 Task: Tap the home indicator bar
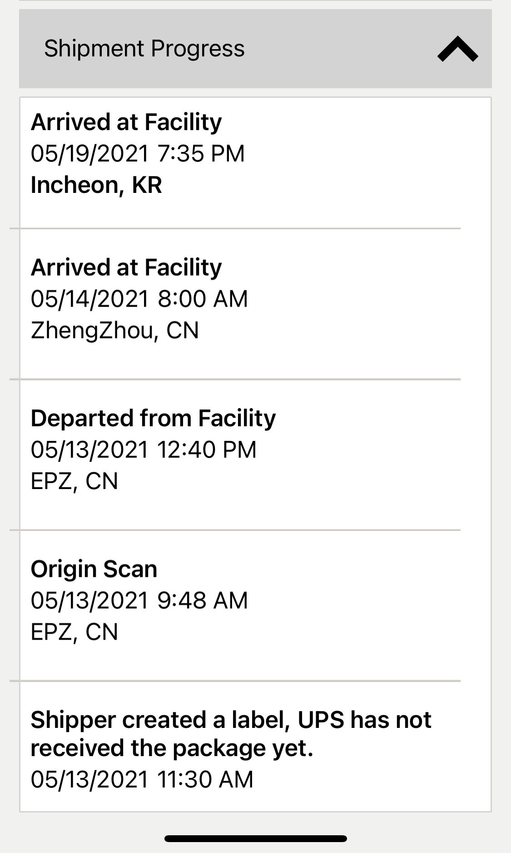pos(256,838)
